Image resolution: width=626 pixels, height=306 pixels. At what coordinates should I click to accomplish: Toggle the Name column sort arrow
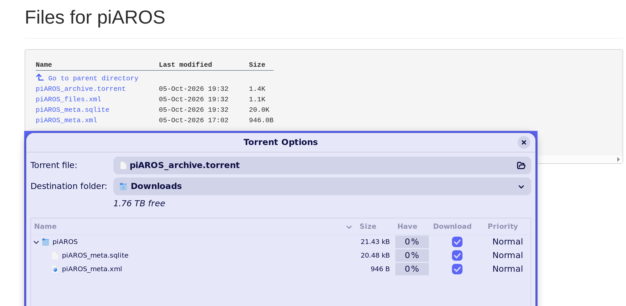(x=349, y=227)
